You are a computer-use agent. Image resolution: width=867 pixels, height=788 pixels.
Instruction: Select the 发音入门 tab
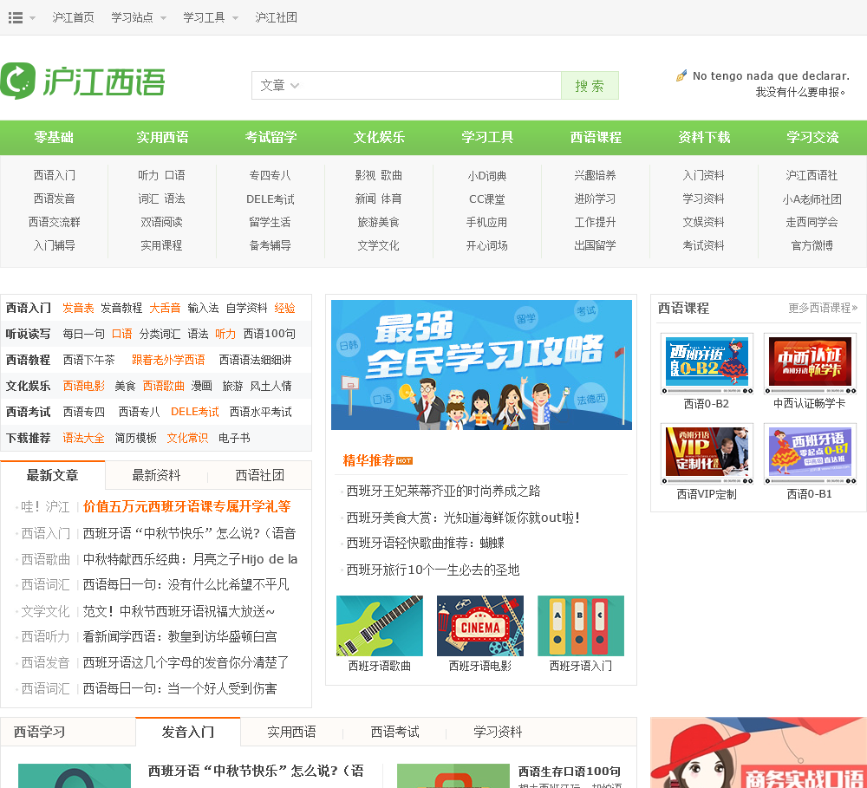(188, 732)
